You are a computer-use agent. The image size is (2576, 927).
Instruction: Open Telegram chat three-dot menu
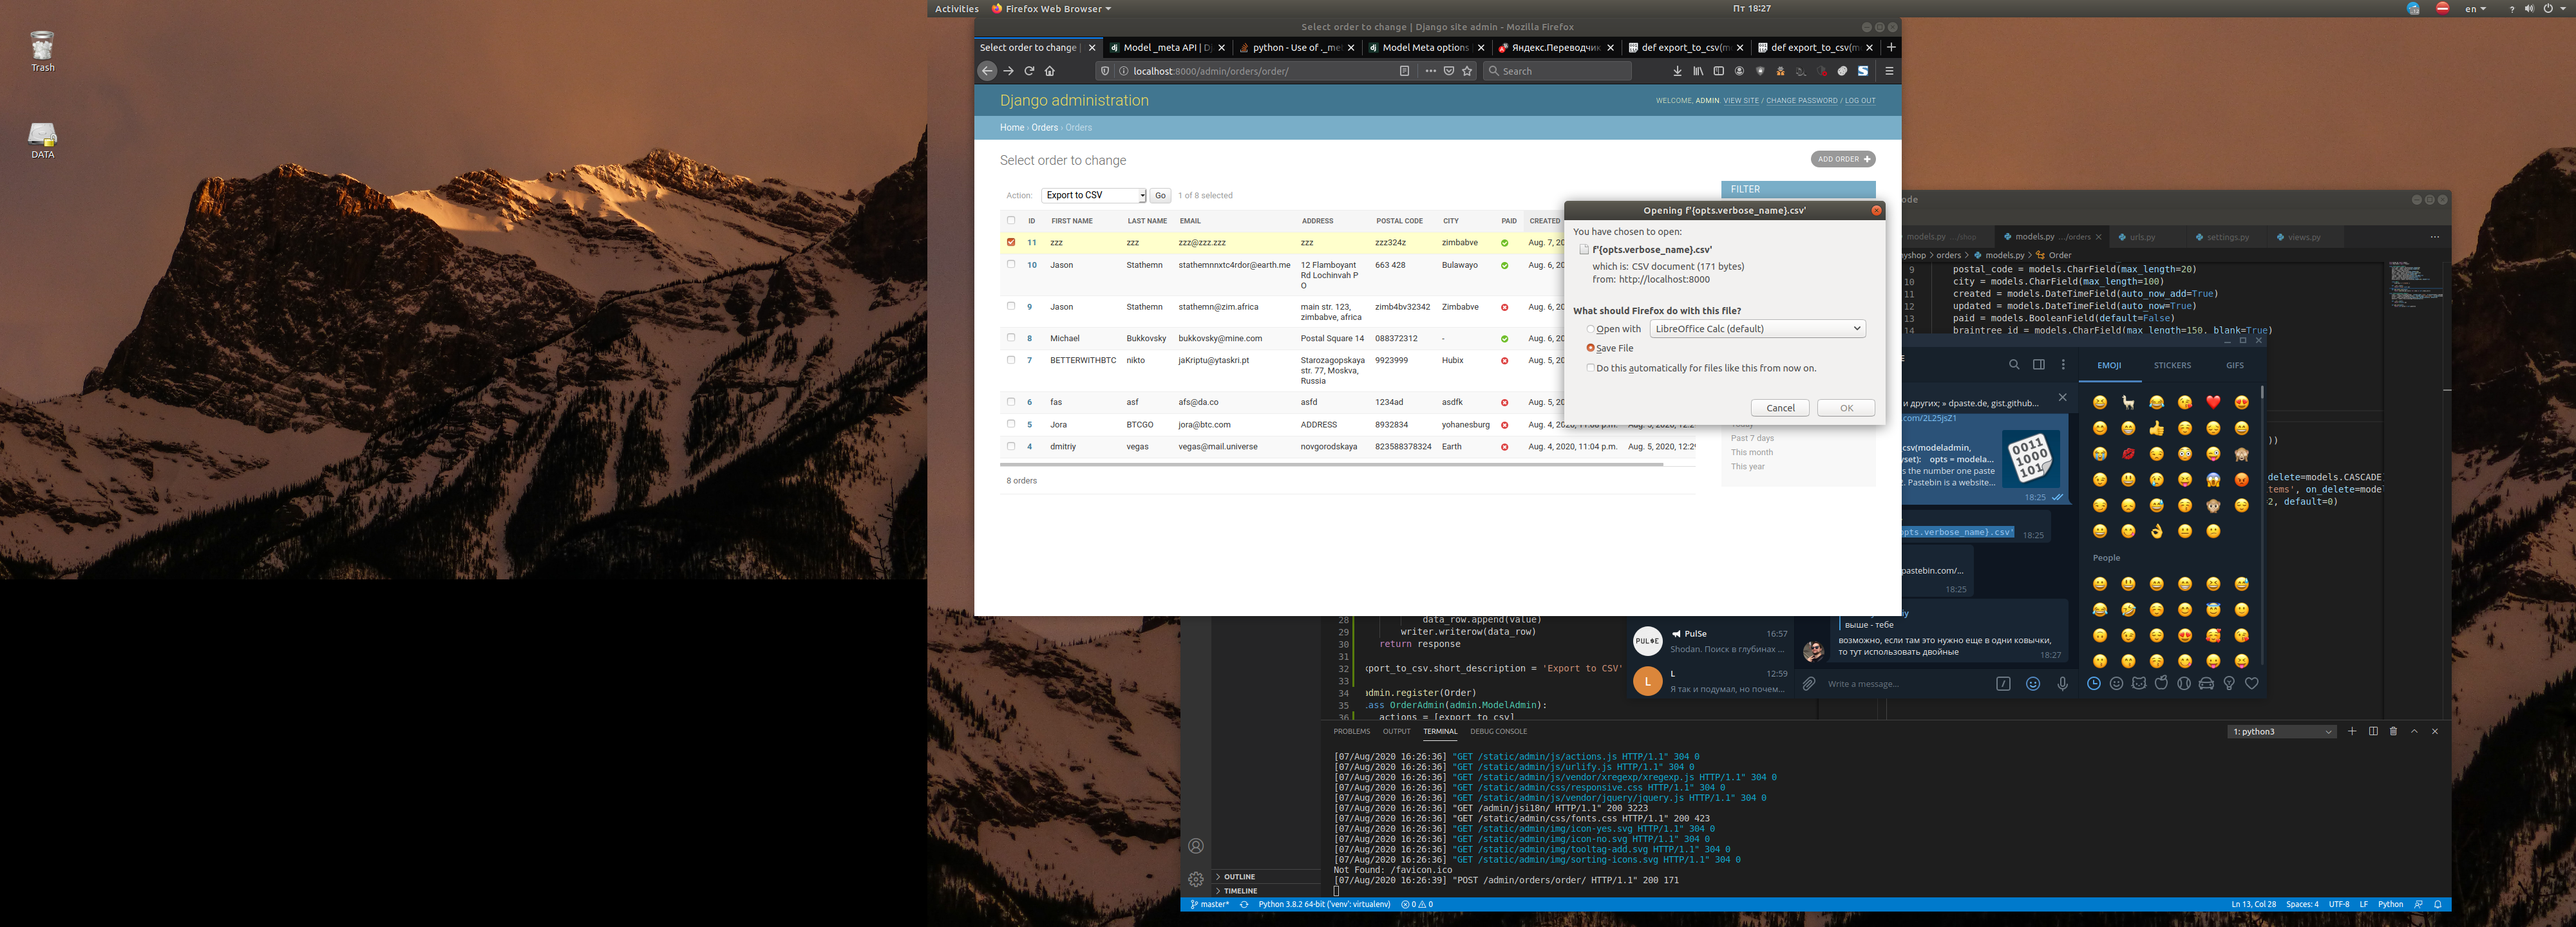(x=2063, y=365)
